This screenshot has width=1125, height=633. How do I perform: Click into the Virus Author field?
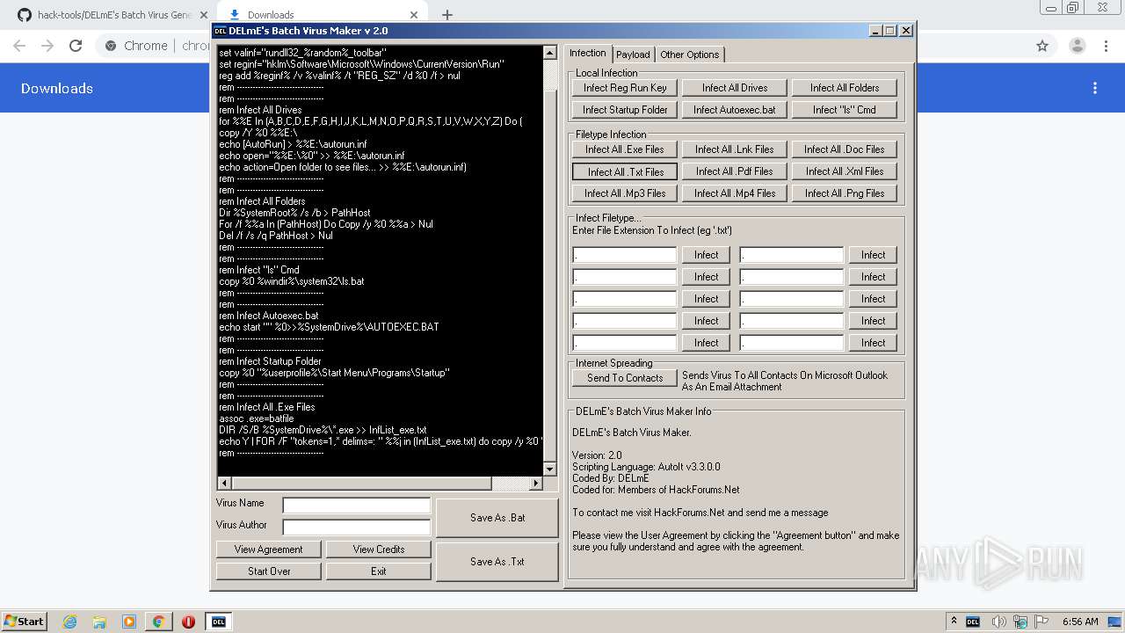(x=356, y=527)
